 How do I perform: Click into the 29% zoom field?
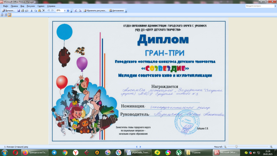(x=60, y=11)
